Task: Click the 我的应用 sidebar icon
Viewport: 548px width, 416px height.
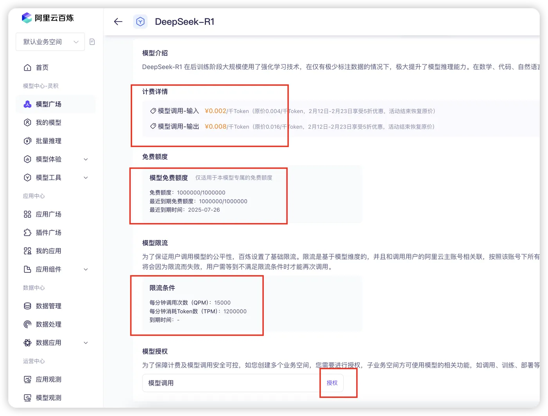Action: [x=27, y=251]
